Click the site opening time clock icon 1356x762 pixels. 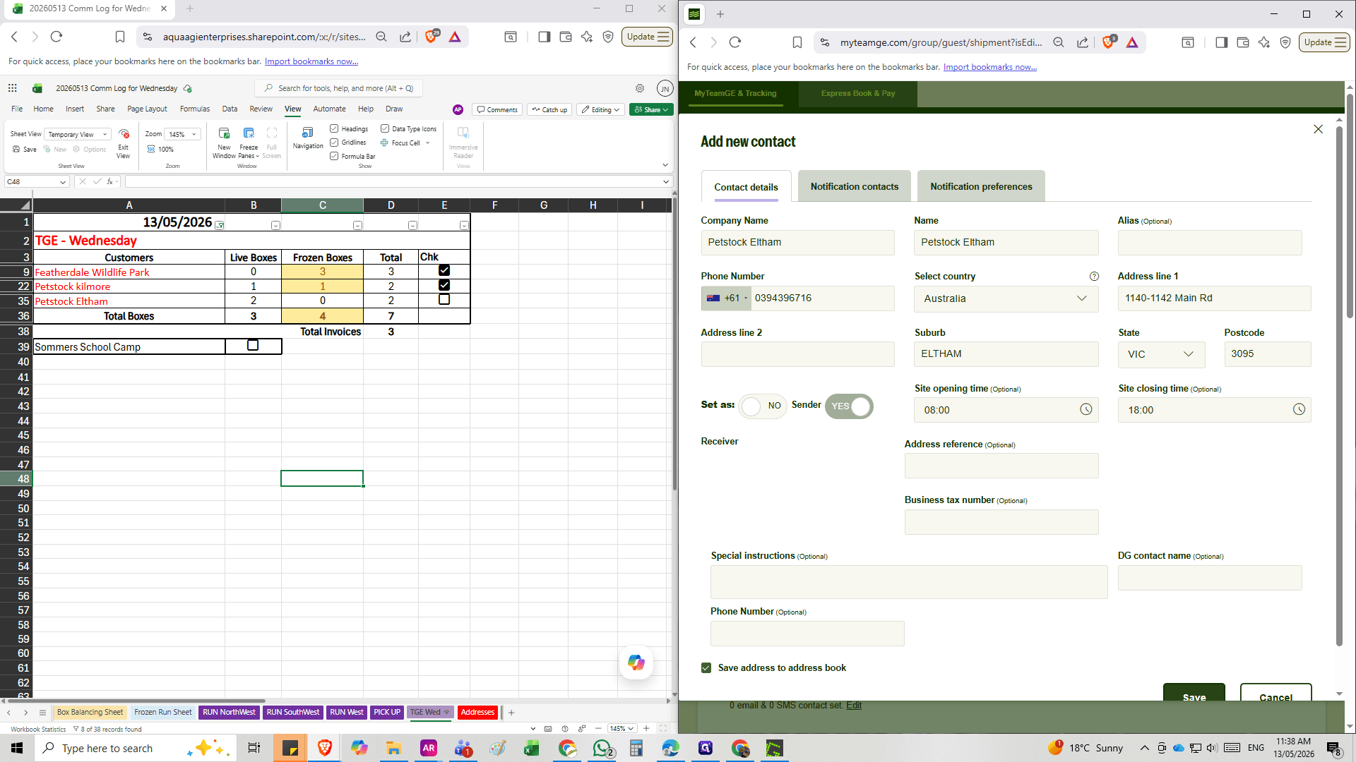[x=1086, y=410]
